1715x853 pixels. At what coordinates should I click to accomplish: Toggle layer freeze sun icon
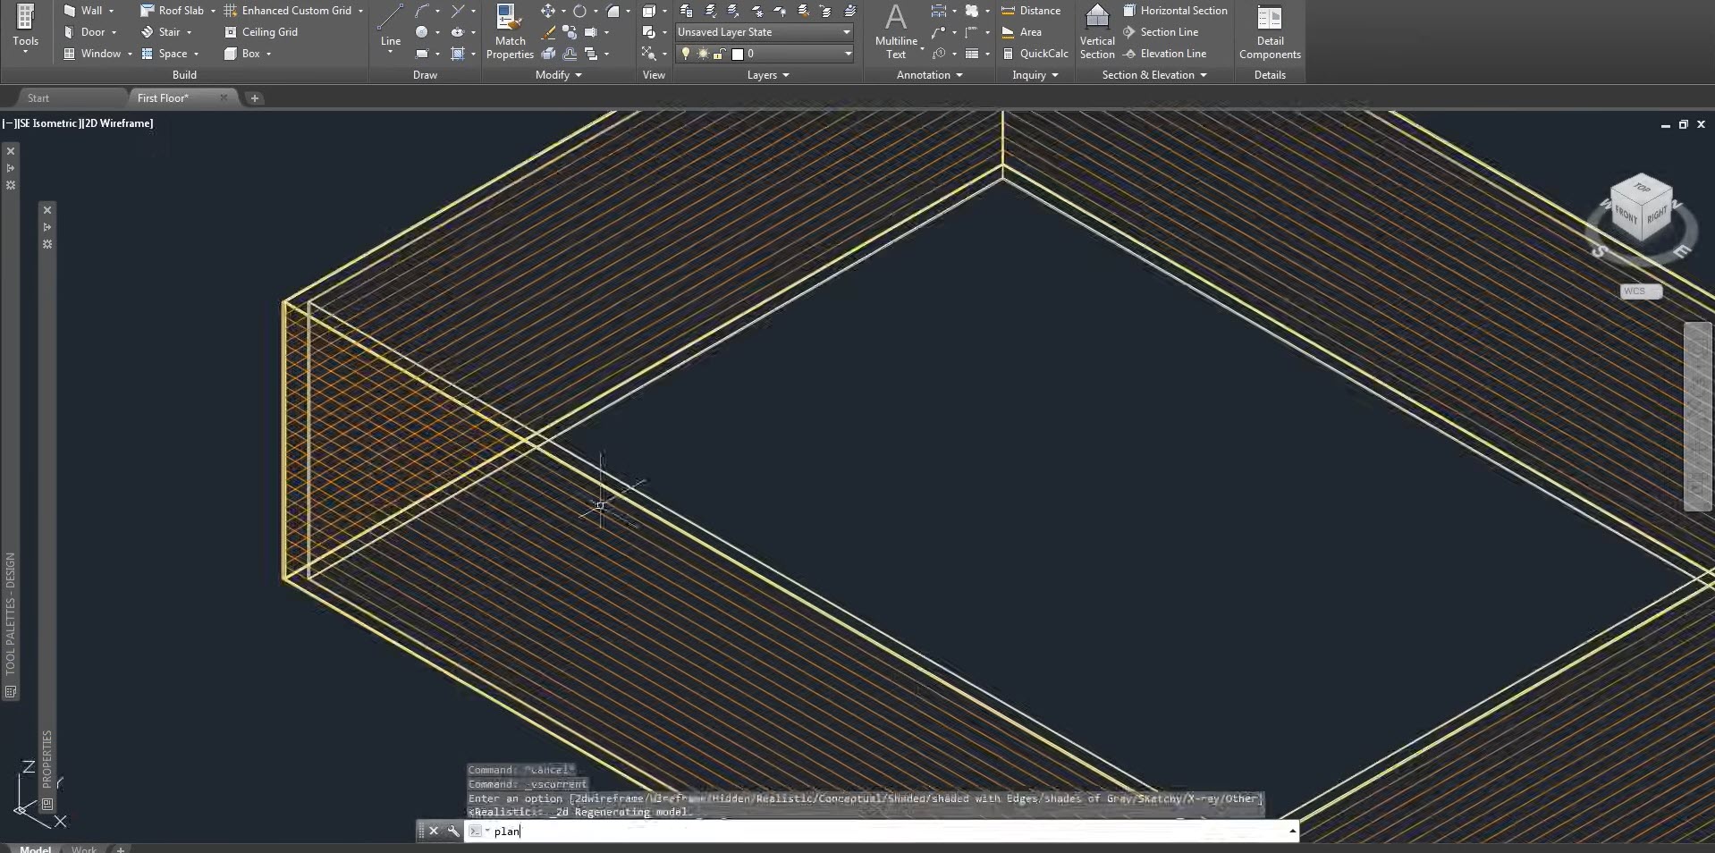(703, 54)
